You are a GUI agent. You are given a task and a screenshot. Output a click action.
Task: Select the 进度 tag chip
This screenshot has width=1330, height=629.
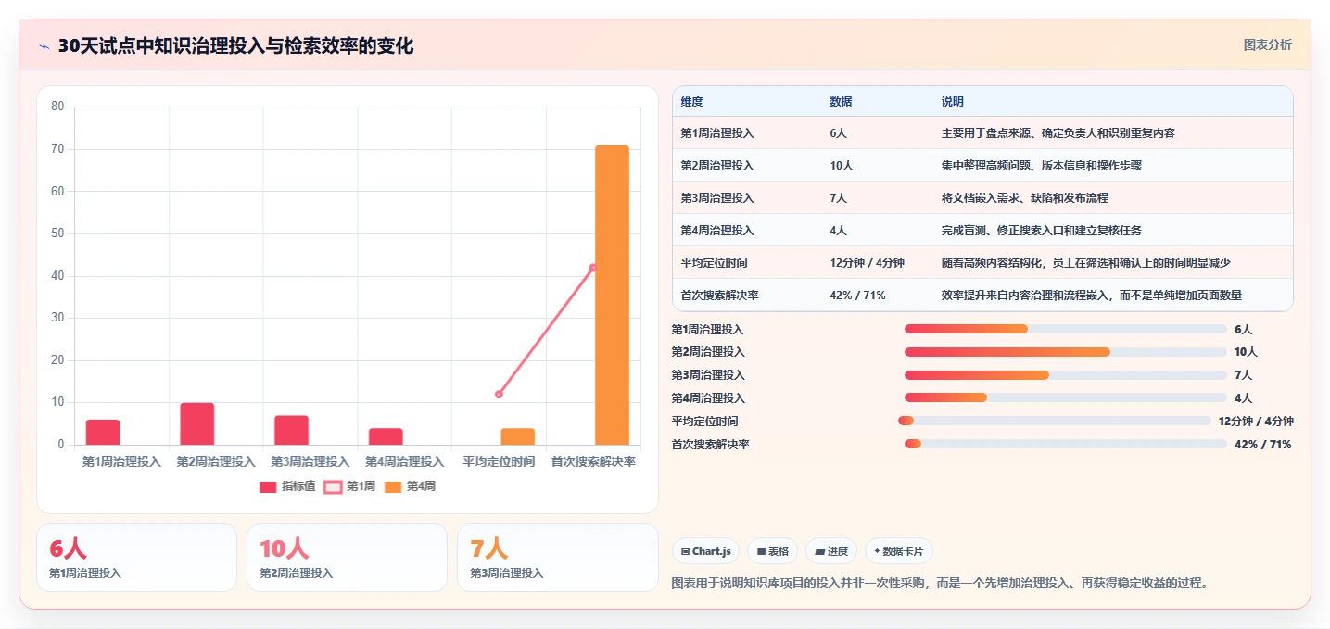[x=831, y=551]
